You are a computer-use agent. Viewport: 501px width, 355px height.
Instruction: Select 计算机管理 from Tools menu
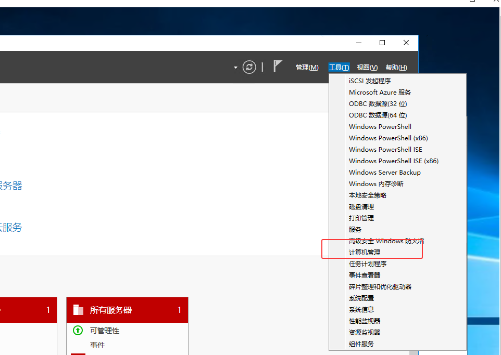click(365, 253)
